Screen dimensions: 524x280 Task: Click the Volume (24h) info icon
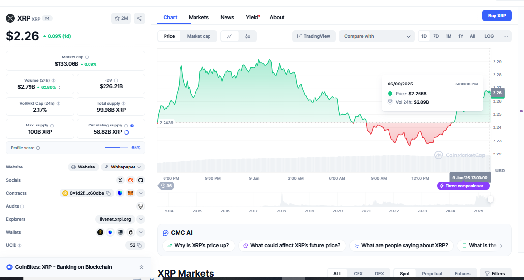[54, 80]
